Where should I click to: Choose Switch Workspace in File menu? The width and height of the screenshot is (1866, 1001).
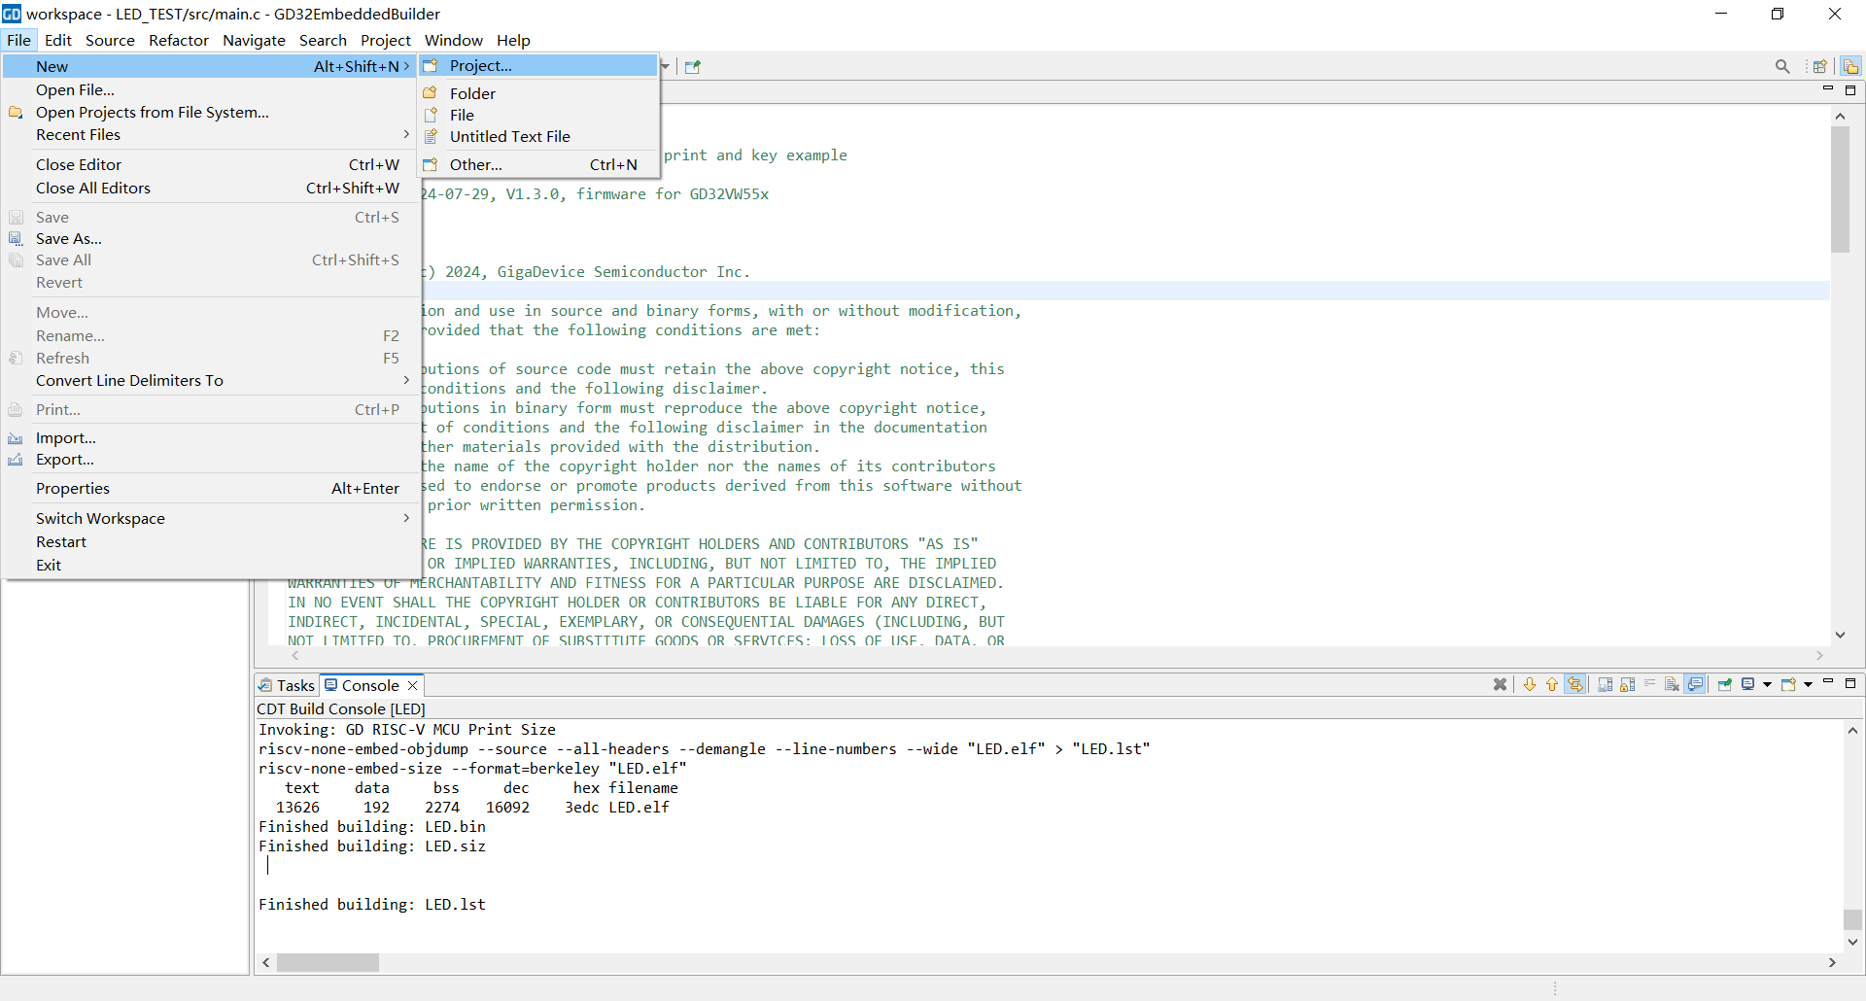click(x=100, y=519)
